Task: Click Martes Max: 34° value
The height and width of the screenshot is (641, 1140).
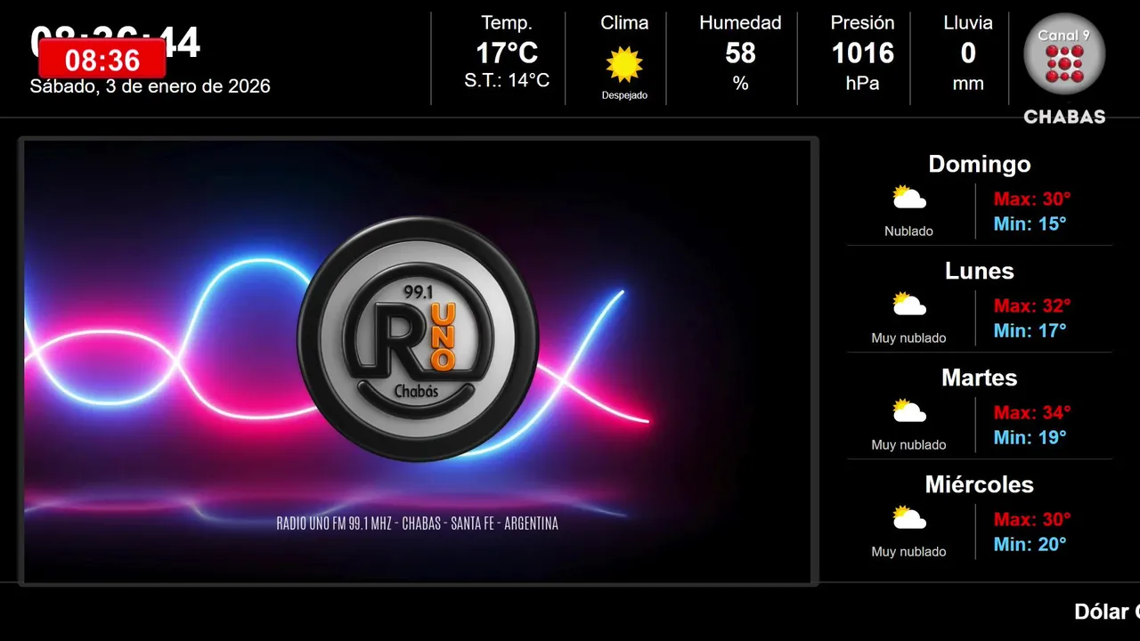Action: pyautogui.click(x=1032, y=412)
